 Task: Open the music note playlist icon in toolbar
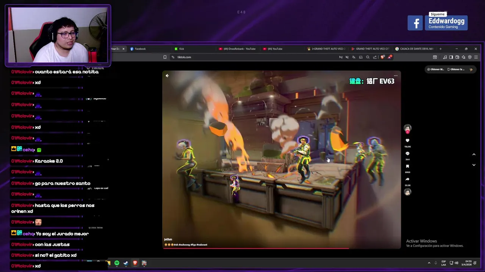pyautogui.click(x=445, y=57)
